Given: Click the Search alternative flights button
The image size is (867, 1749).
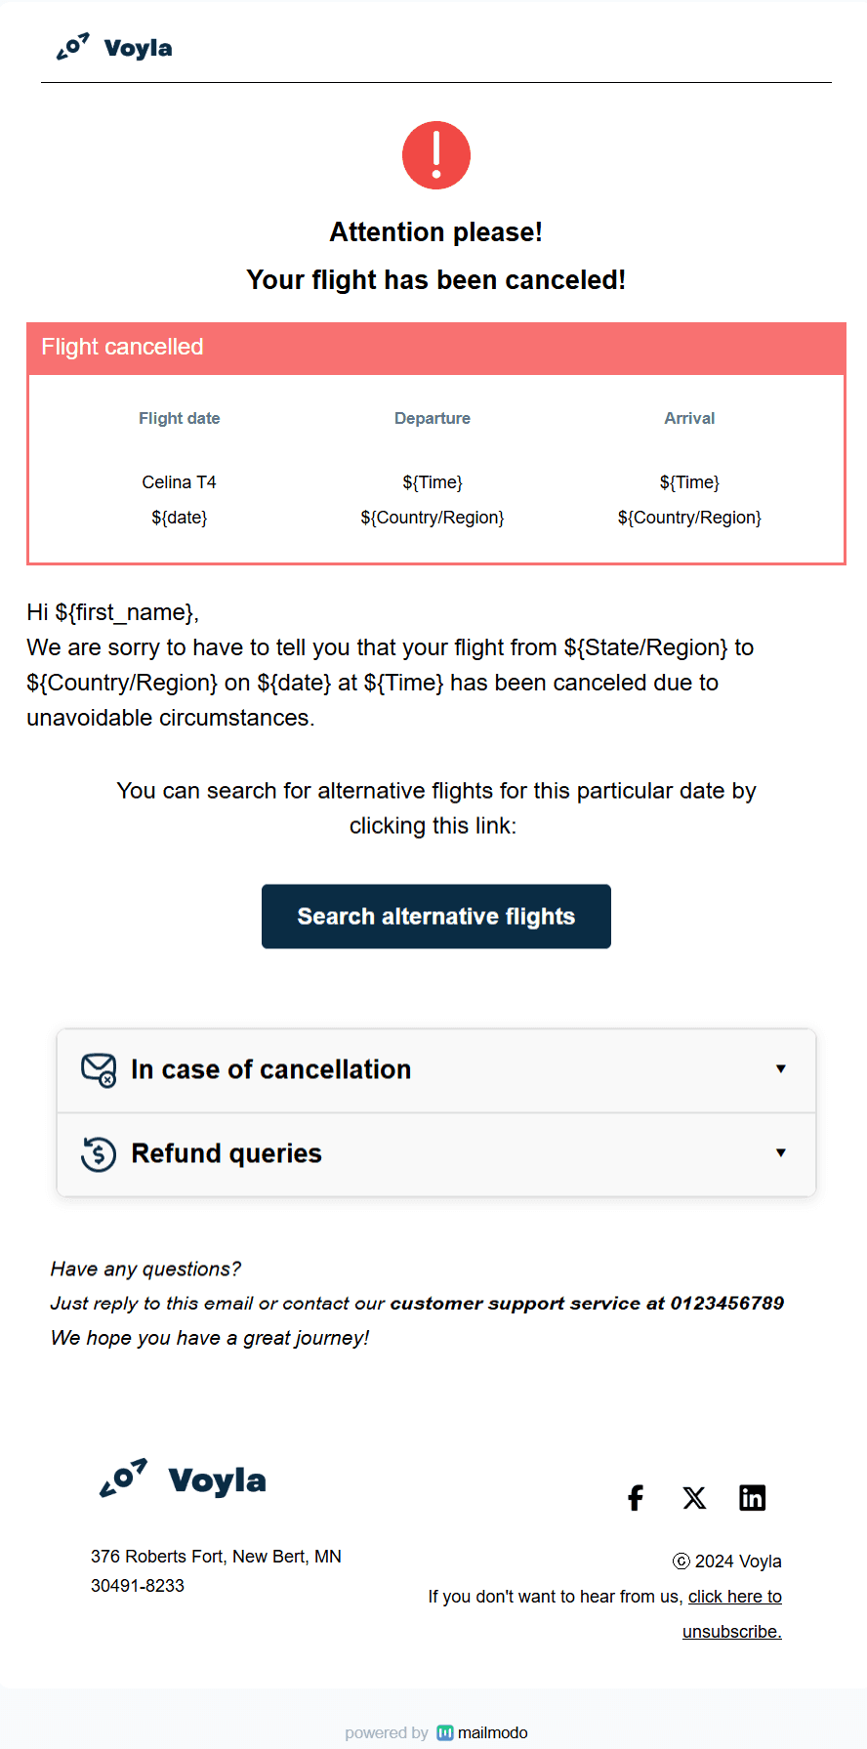Looking at the screenshot, I should click(x=435, y=916).
